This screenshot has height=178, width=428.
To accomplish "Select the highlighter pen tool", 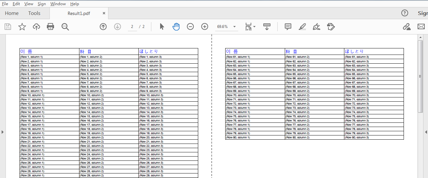I will pos(302,27).
